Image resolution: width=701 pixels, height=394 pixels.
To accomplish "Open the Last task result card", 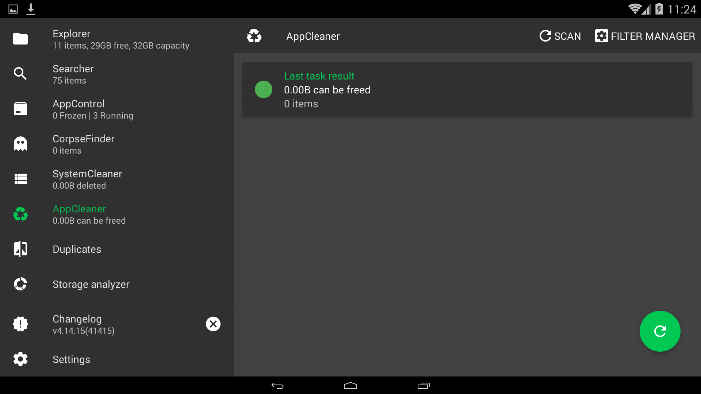I will click(467, 90).
